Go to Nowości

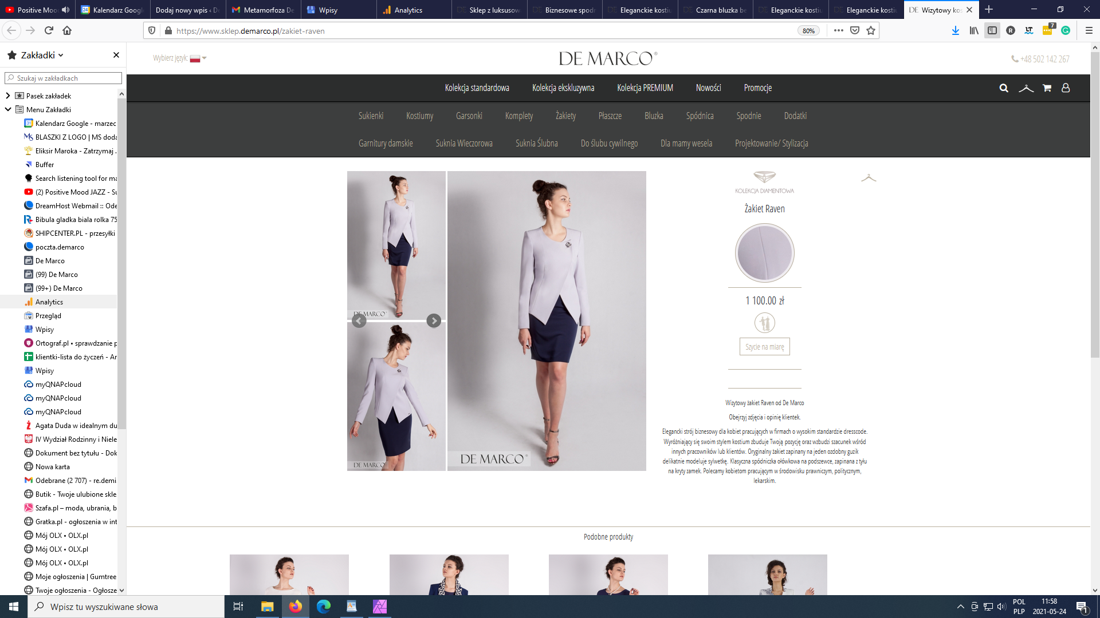tap(709, 88)
